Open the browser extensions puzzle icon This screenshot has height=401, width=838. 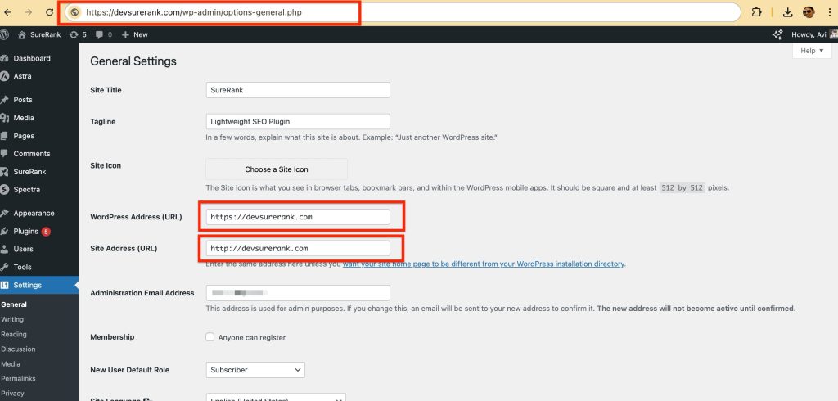pos(756,12)
